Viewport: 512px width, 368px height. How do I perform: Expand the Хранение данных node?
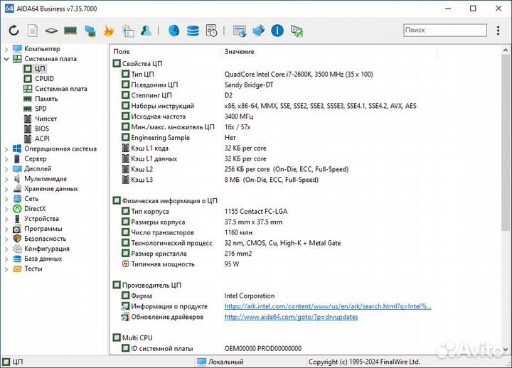pyautogui.click(x=6, y=189)
